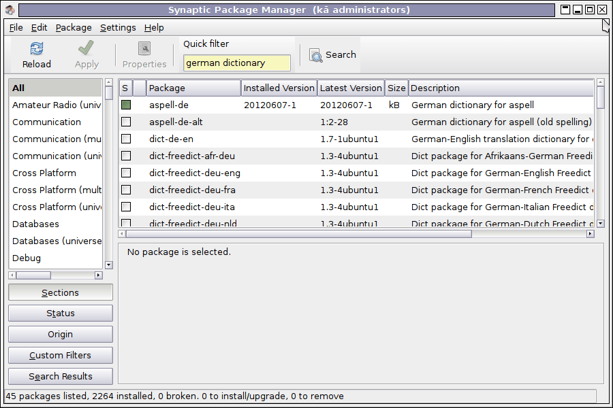Open the Settings menu
This screenshot has width=613, height=408.
(x=118, y=28)
